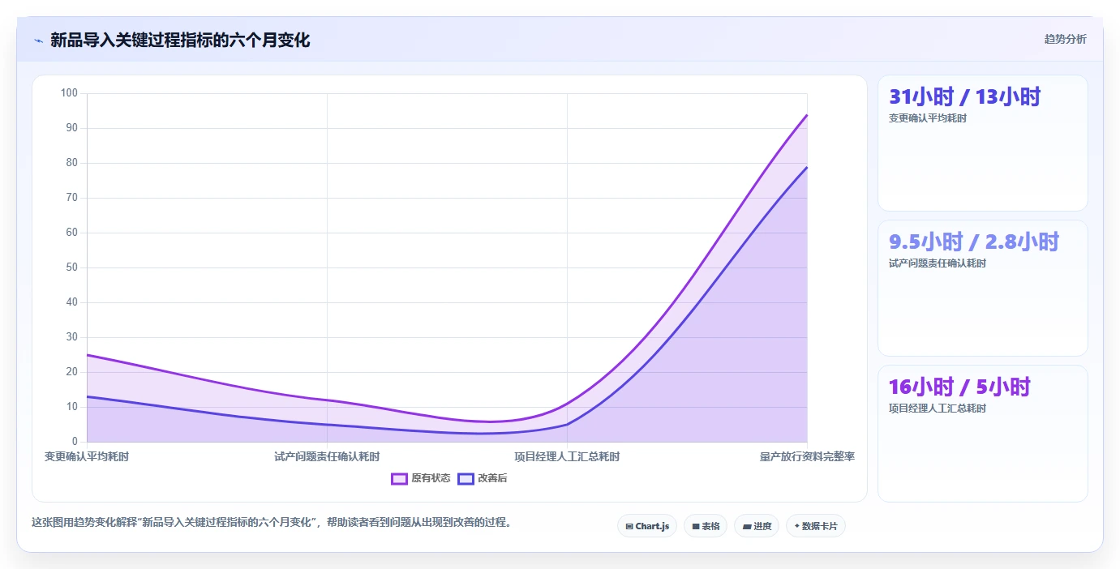Screen dimensions: 1120x569
Task: Click the 9.5小时 / 2.8小时 value
Action: (974, 242)
